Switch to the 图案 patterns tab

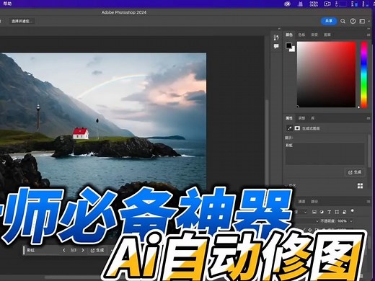tap(327, 35)
